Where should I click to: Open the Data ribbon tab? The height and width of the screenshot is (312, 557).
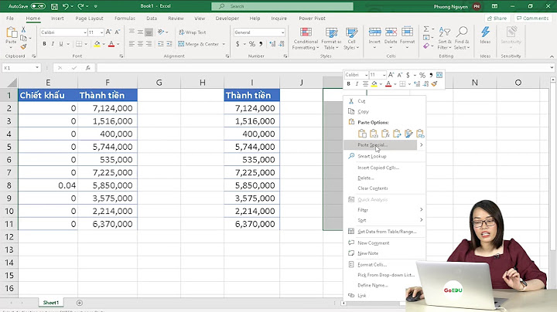[x=152, y=18]
